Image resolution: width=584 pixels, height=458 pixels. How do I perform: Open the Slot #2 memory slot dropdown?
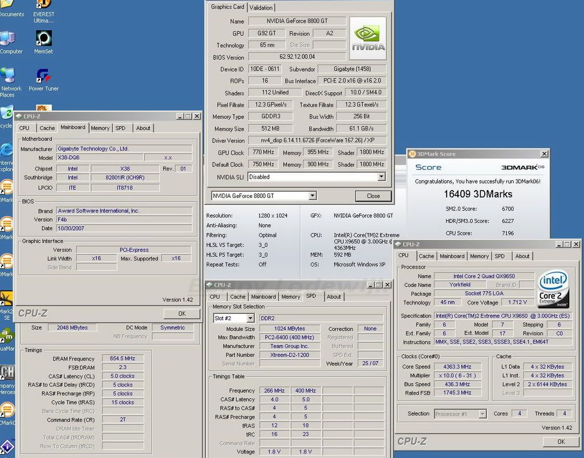[250, 318]
